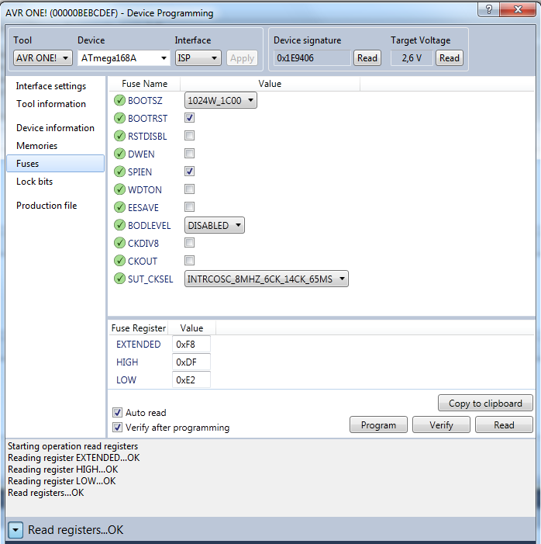Toggle Verify after programming checkbox
The height and width of the screenshot is (544, 541).
(x=118, y=427)
